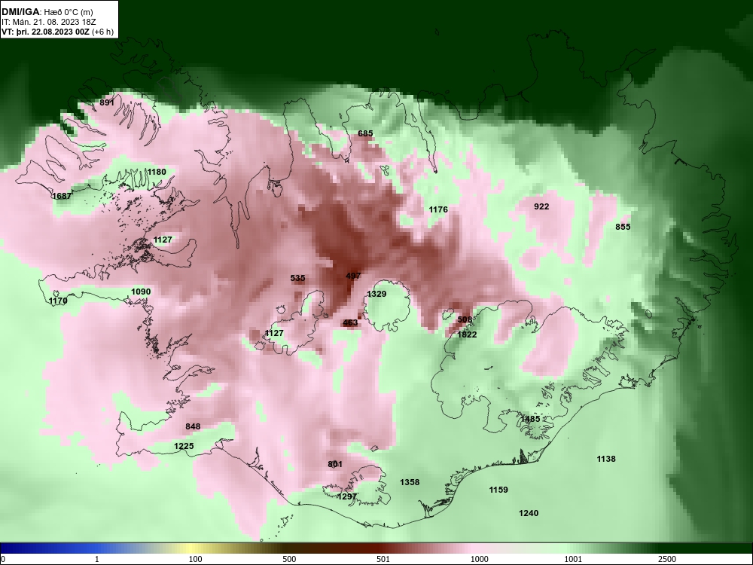Select the 1225 height label
Image resolution: width=753 pixels, height=565 pixels.
pos(184,446)
